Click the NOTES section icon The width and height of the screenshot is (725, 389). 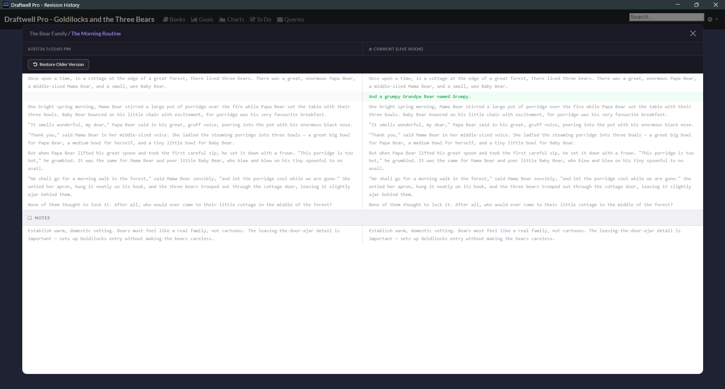click(x=30, y=218)
